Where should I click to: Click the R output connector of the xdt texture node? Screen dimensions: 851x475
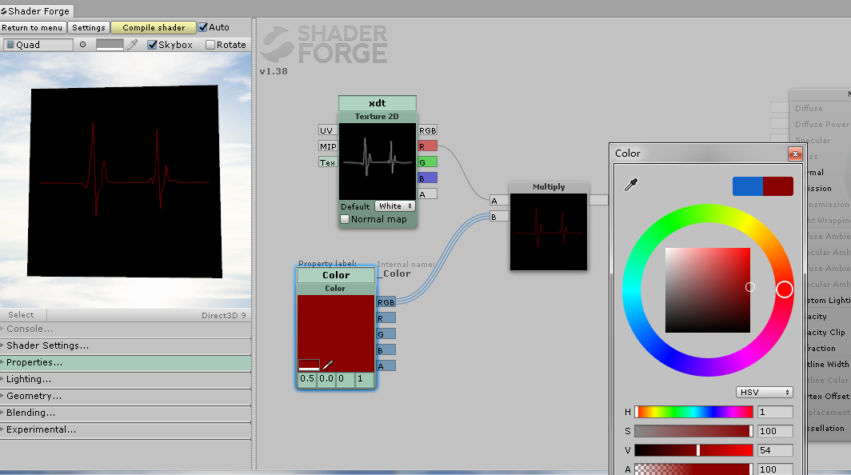tap(427, 146)
